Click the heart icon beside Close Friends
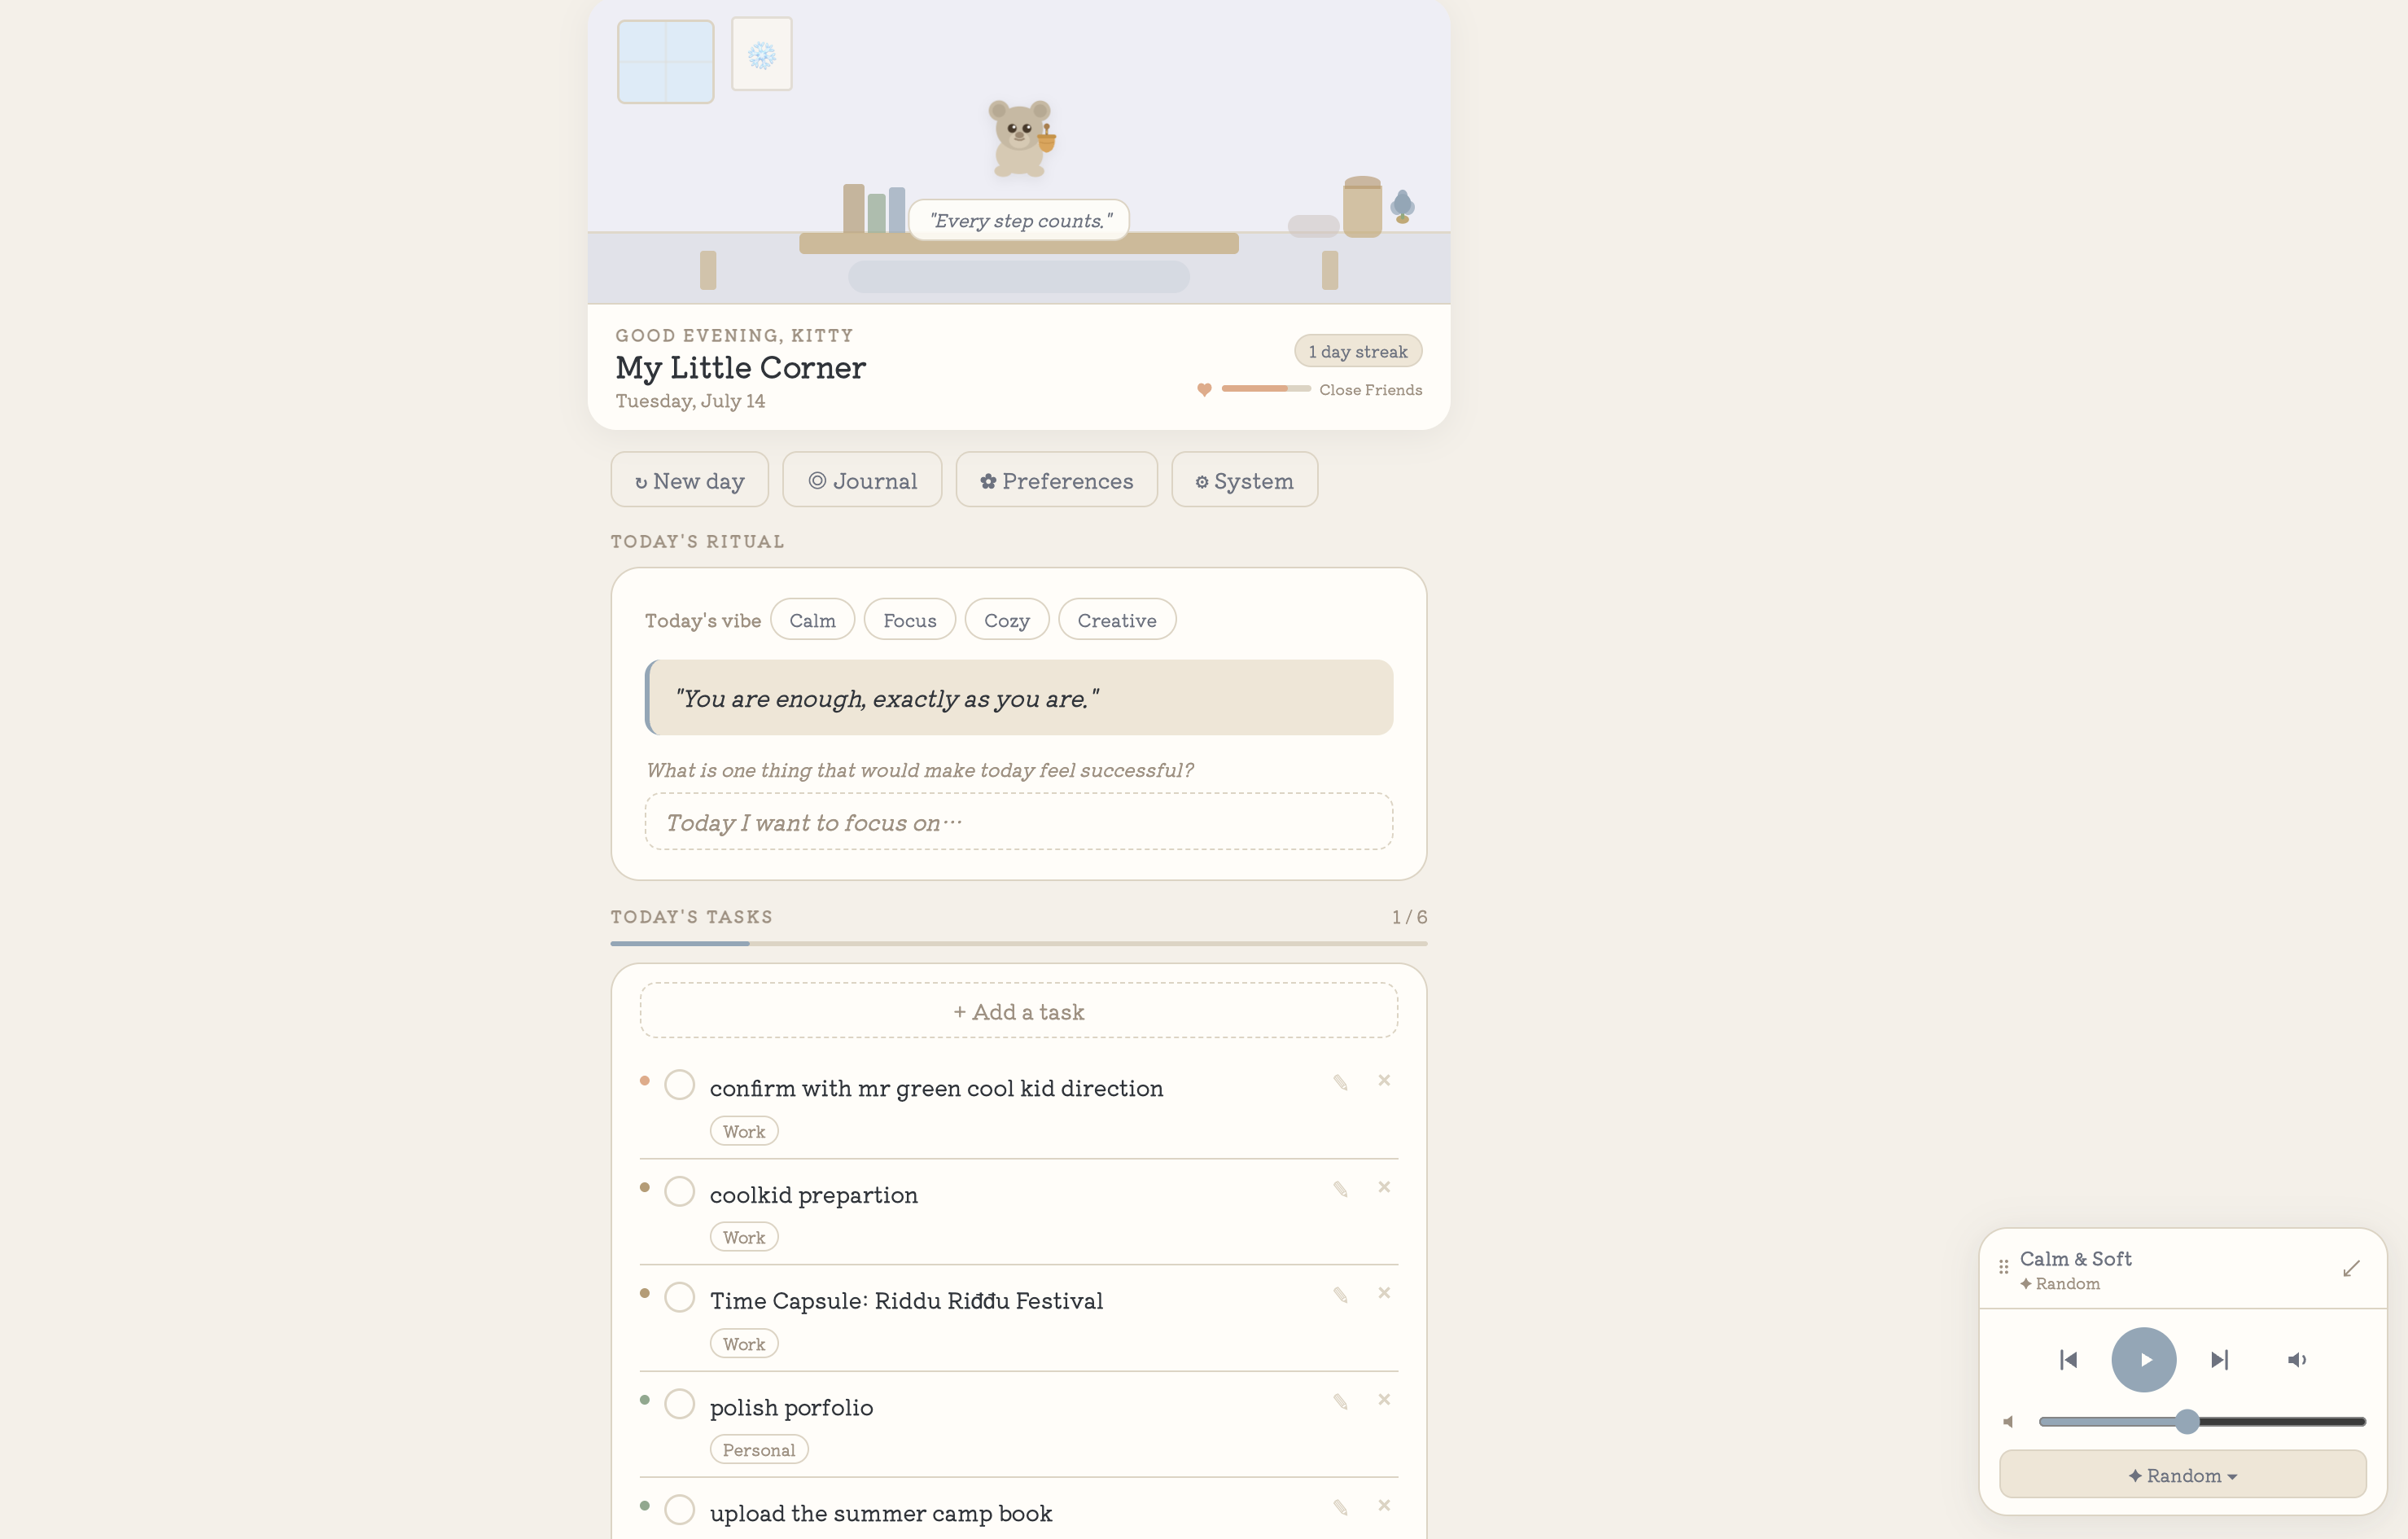Screen dimensions: 2408x1539 point(1204,390)
